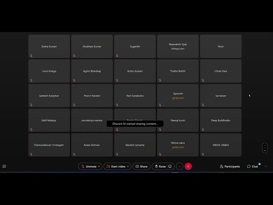Click 'gmail.com' under Nilima Lakra
Image resolution: width=273 pixels, height=205 pixels.
coord(178,147)
